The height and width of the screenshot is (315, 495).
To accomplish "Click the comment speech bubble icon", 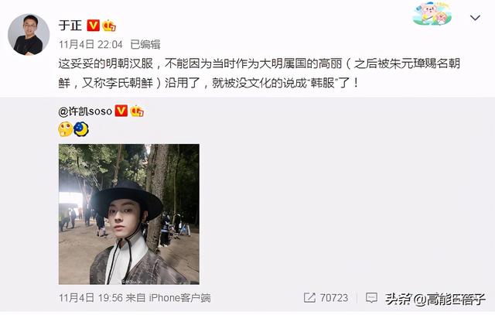I will pos(371,297).
